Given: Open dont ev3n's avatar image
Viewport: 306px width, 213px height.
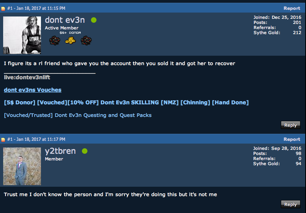Looking at the screenshot, I should point(22,35).
